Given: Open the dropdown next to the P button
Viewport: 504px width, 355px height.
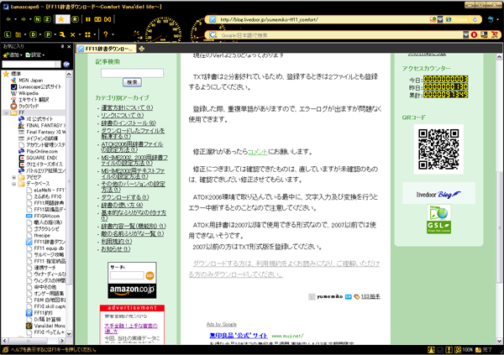Looking at the screenshot, I should point(55,34).
